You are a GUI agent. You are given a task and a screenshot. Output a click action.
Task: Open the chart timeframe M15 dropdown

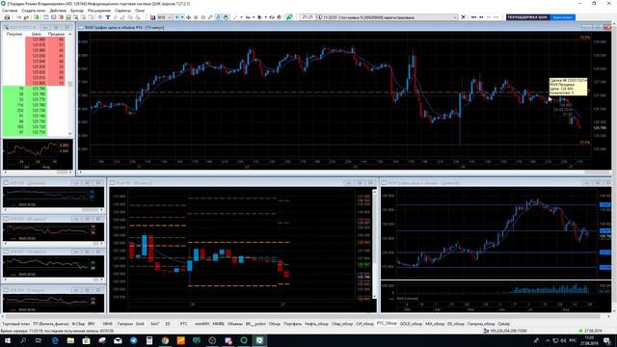tap(165, 17)
